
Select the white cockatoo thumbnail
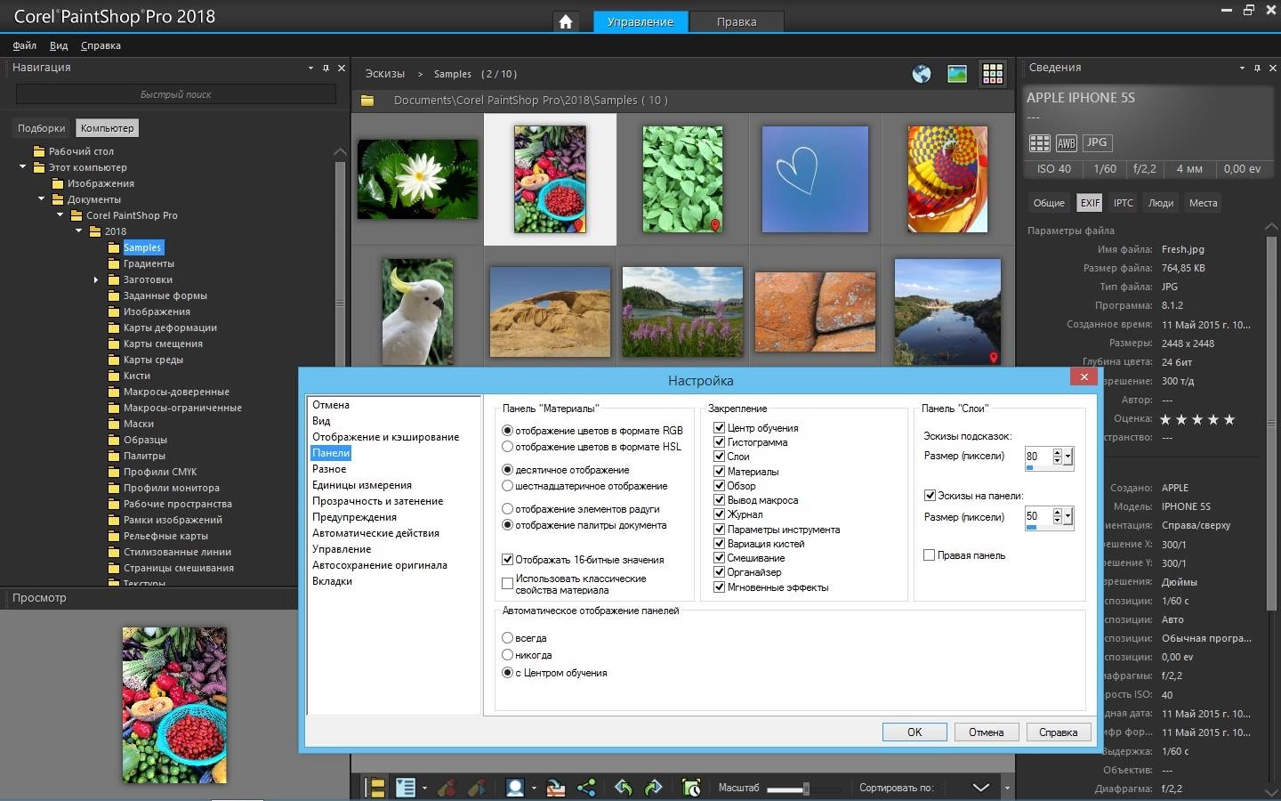417,312
